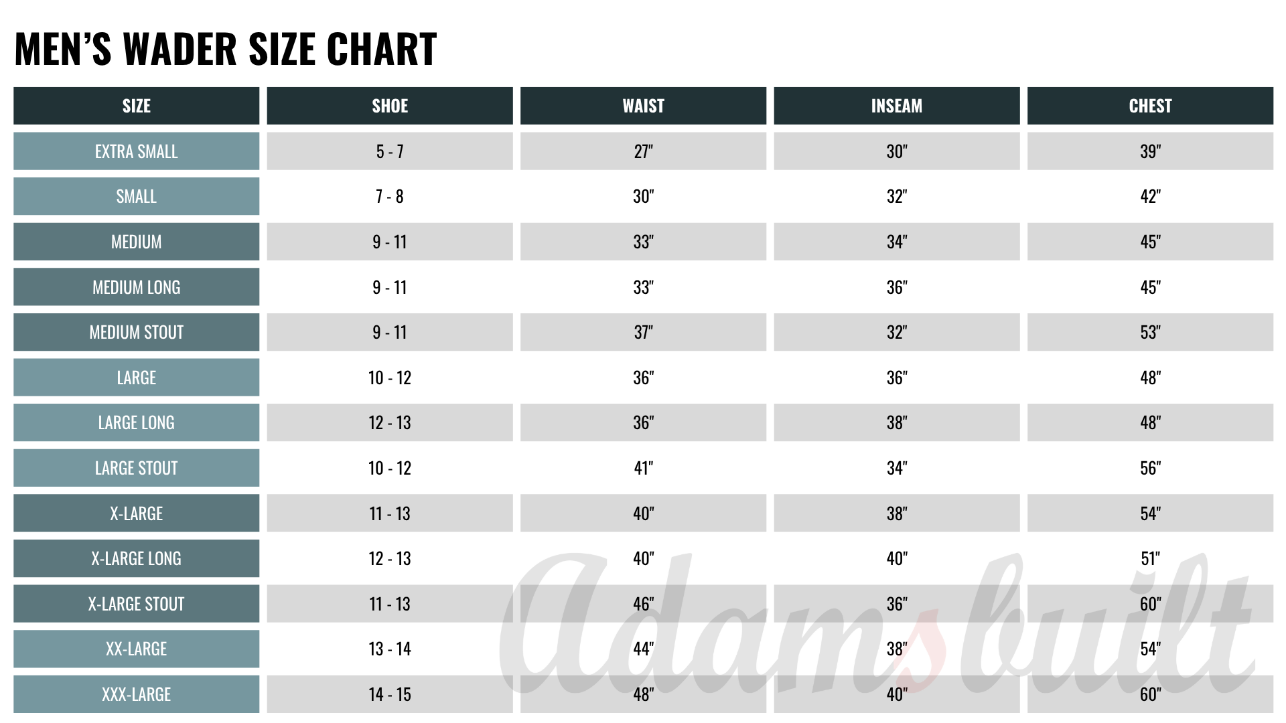Click the Extra Small shoe size 5 - 7

pyautogui.click(x=390, y=151)
